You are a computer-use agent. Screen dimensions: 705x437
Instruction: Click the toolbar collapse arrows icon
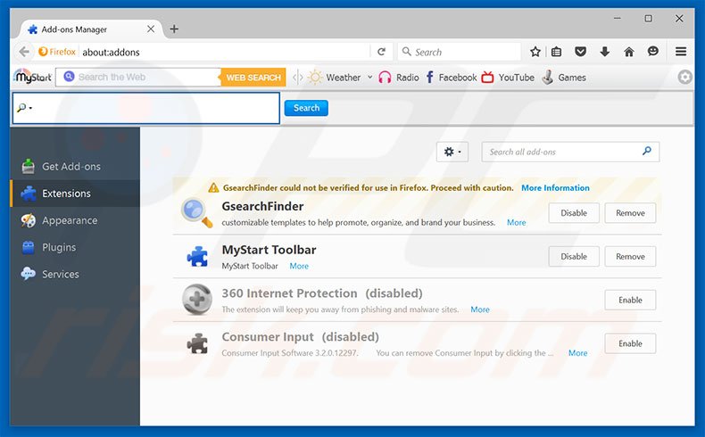point(298,78)
